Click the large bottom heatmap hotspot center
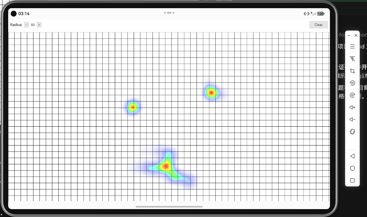 click(x=166, y=166)
